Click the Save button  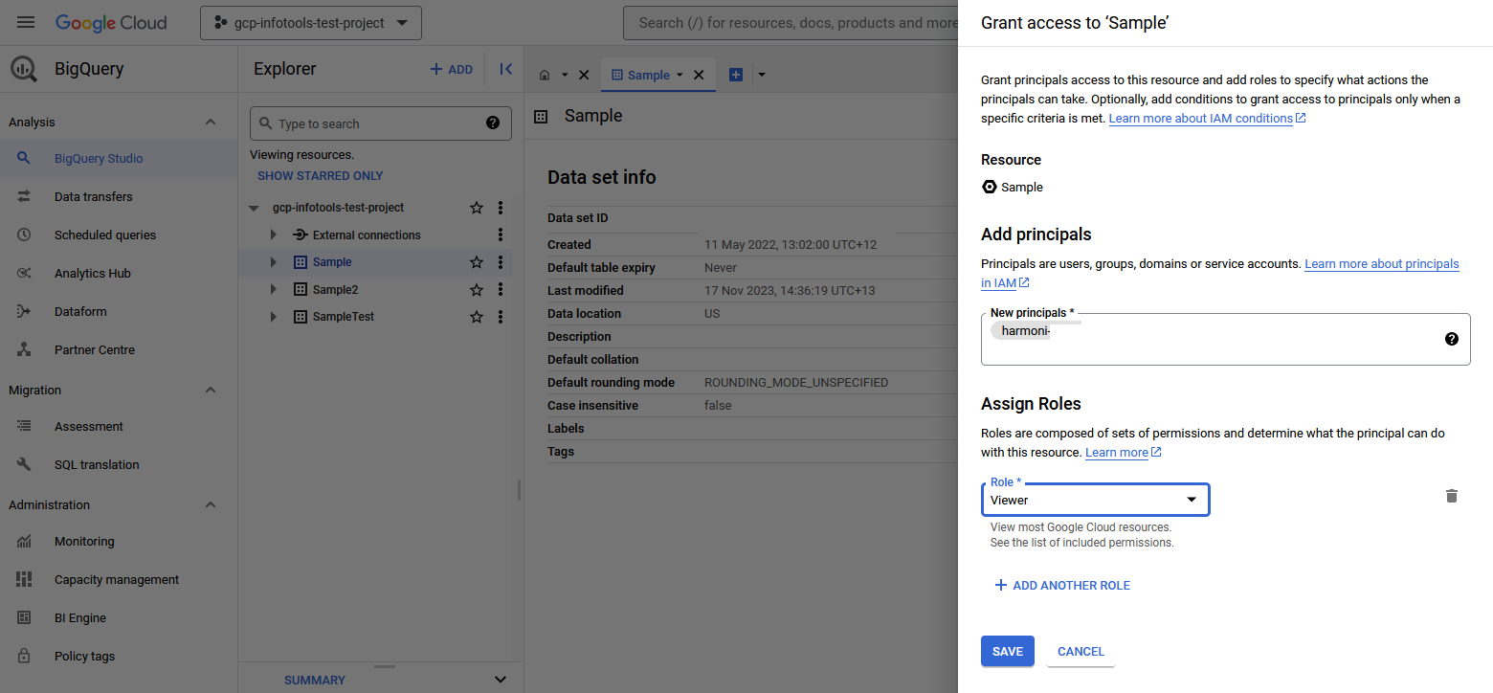coord(1008,651)
